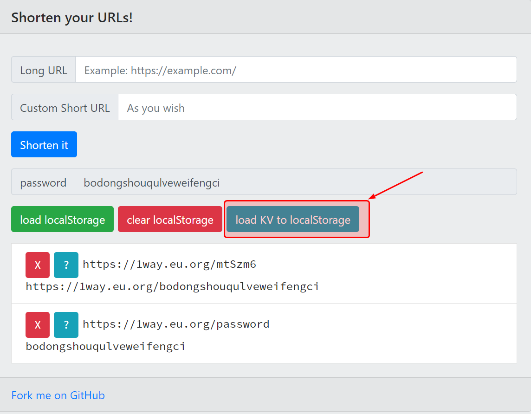Click the 1way.eu.org/password short URL text
Viewport: 531px width, 414px height.
click(x=176, y=324)
